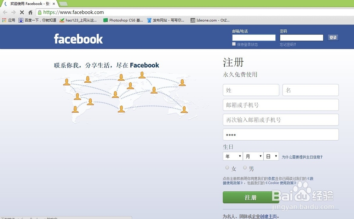
Task: Click the facebook logo in header
Action: [x=78, y=39]
